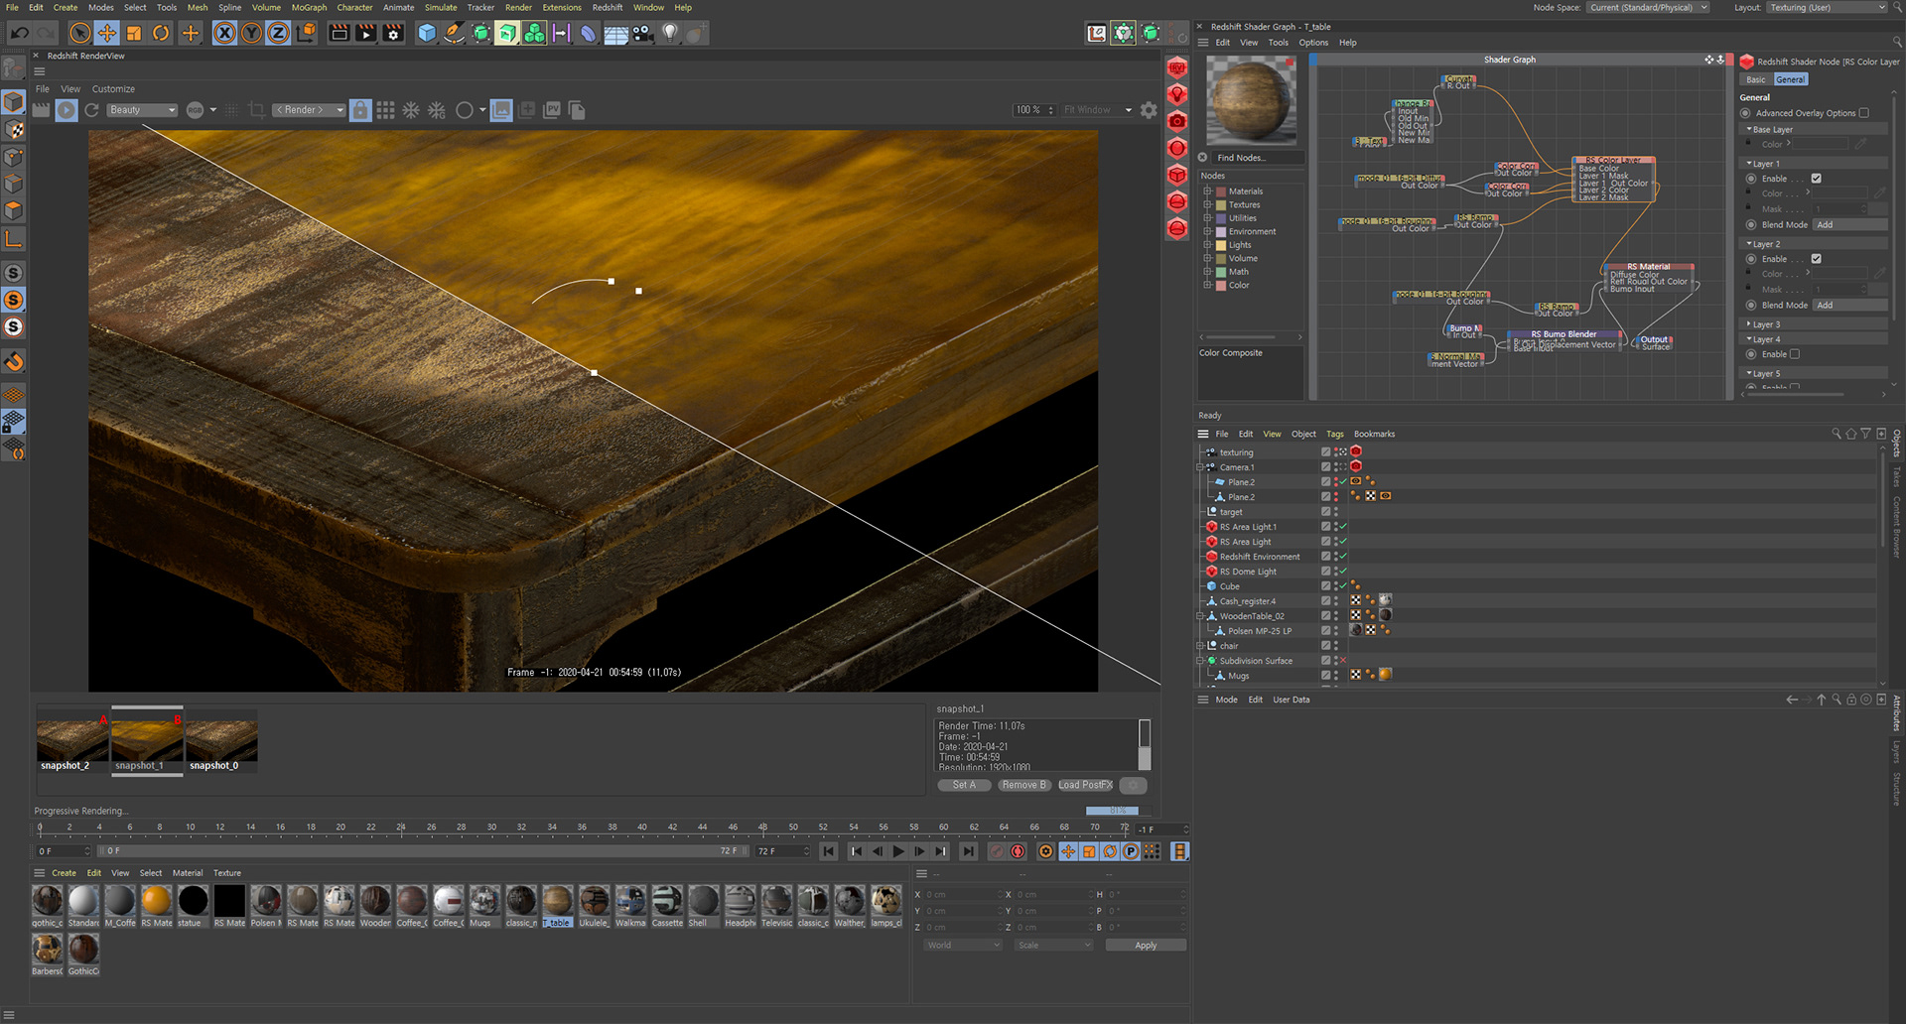Open the MoGraph menu

[309, 7]
